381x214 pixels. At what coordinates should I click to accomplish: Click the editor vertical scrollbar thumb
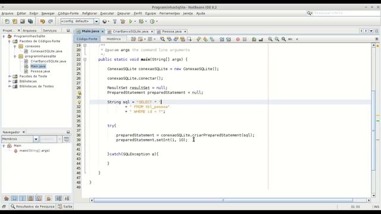[x=373, y=130]
